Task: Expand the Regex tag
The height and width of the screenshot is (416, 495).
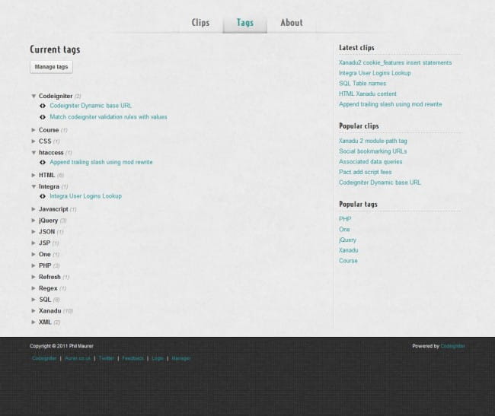Action: tap(34, 288)
